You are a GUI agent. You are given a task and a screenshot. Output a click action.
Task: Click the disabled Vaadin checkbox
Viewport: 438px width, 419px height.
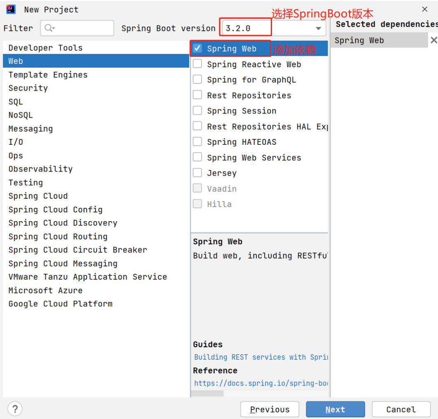(197, 188)
